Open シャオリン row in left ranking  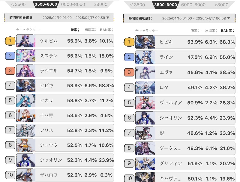(65, 160)
